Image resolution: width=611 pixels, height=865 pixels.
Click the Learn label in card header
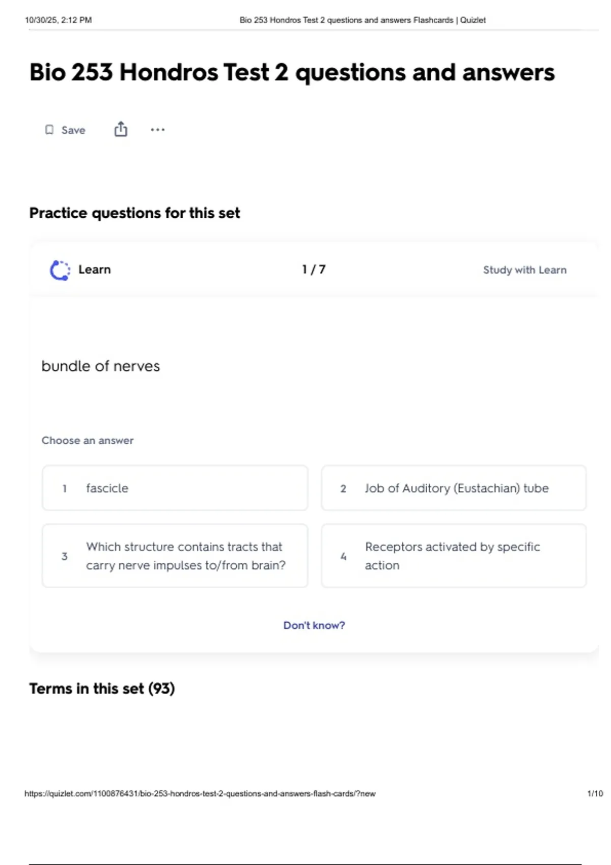[x=94, y=270]
